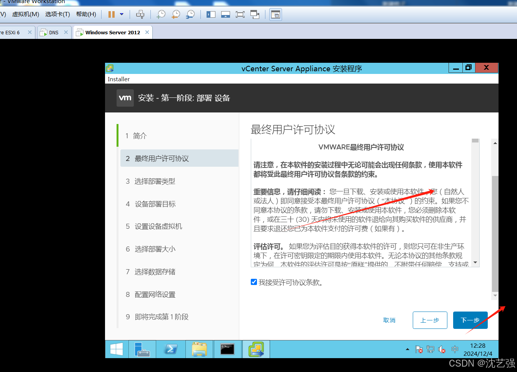
Task: Launch PowerShell from the taskbar
Action: coord(170,349)
